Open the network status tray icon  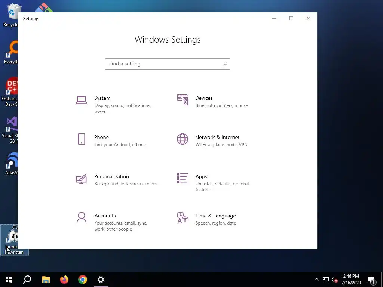pyautogui.click(x=326, y=280)
